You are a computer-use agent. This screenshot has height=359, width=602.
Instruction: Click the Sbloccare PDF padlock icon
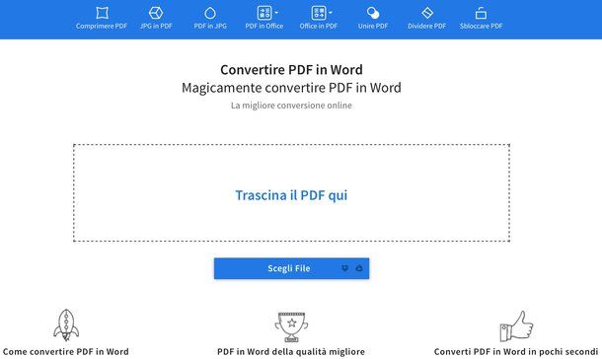(x=481, y=13)
